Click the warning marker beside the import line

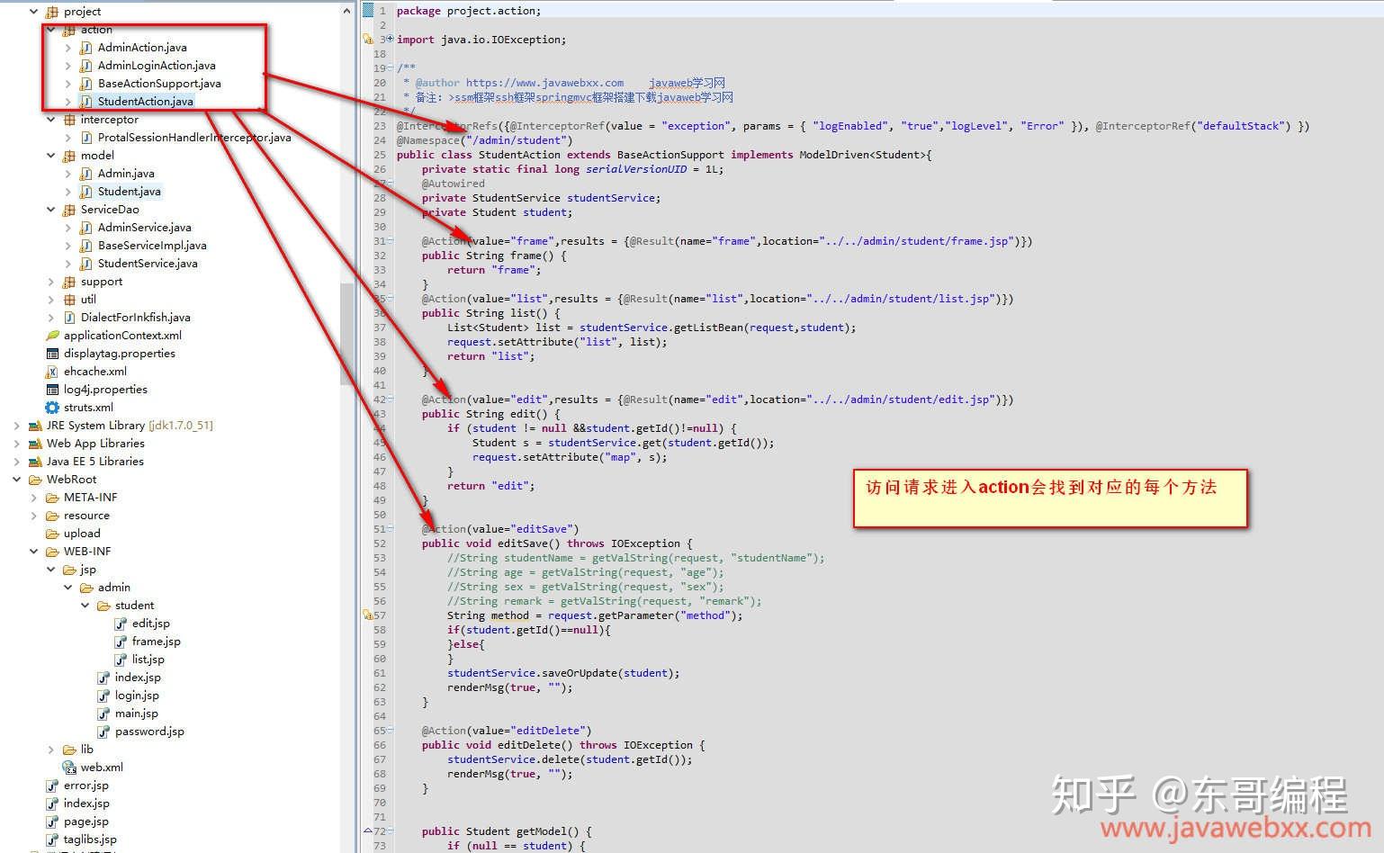pyautogui.click(x=367, y=40)
